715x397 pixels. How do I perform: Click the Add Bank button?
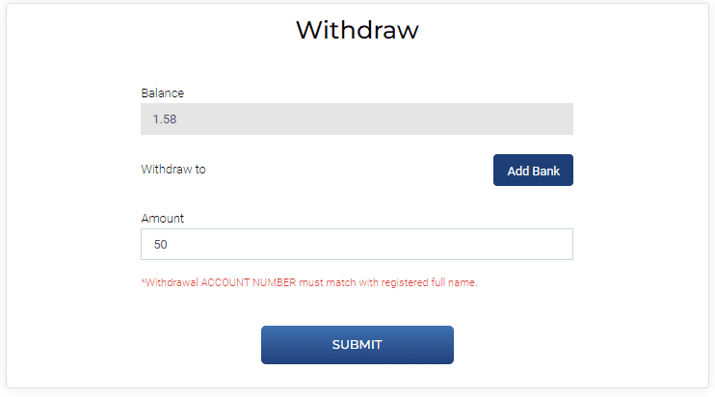[x=533, y=170]
